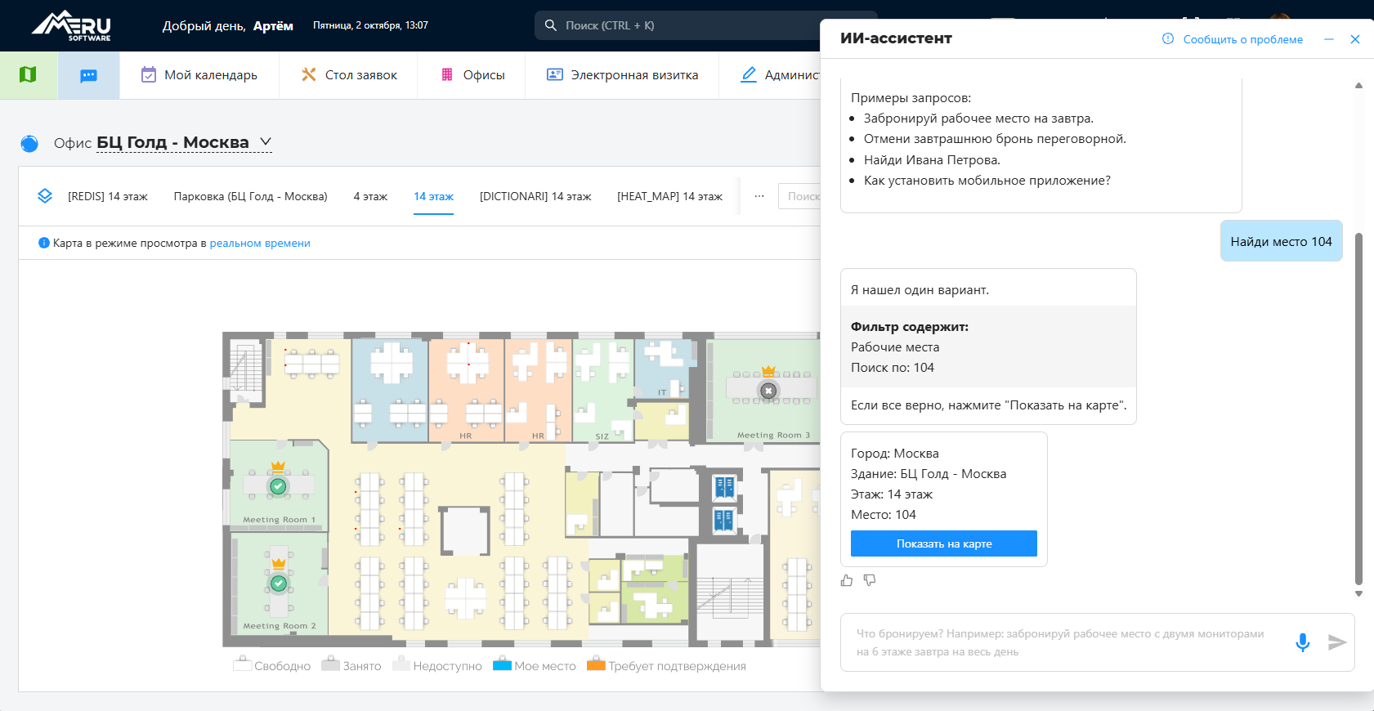Click the Мое место blue legend swatch
Screen dimensions: 1374x711
(x=502, y=664)
